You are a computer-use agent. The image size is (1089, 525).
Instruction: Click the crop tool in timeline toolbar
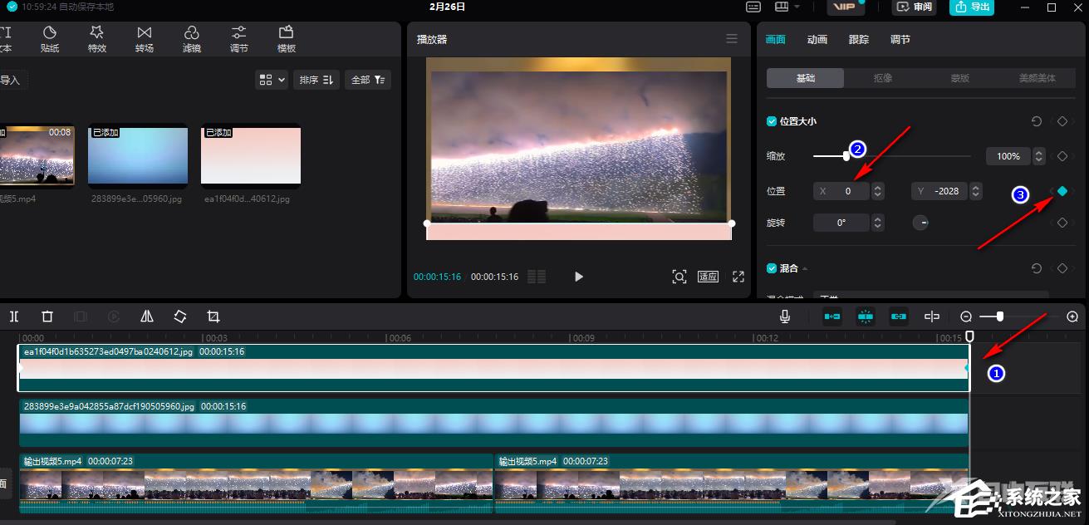tap(213, 316)
